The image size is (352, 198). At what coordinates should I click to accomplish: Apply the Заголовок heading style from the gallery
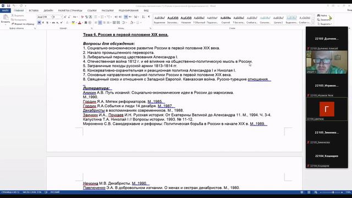173,19
